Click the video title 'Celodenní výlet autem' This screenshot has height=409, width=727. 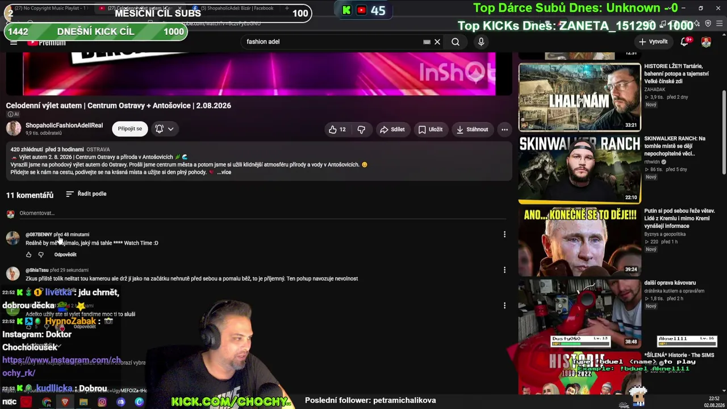click(119, 106)
